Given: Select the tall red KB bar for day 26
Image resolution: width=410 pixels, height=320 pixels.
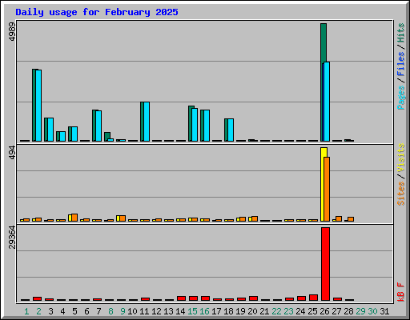Looking at the screenshot, I should [325, 264].
